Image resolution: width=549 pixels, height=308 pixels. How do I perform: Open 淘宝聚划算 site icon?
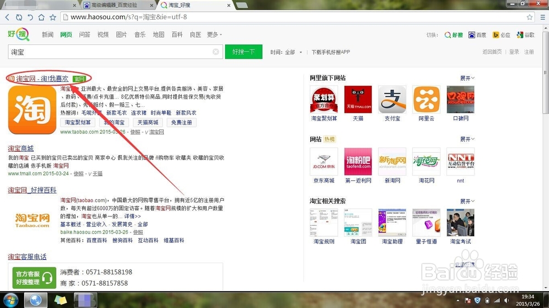[324, 99]
